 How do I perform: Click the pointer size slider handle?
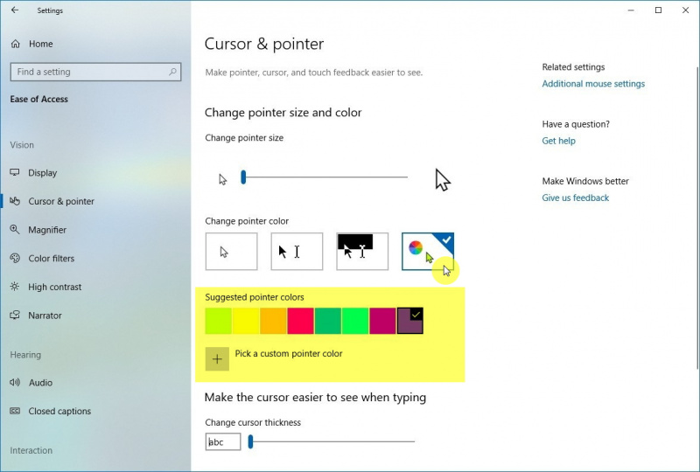(x=243, y=177)
